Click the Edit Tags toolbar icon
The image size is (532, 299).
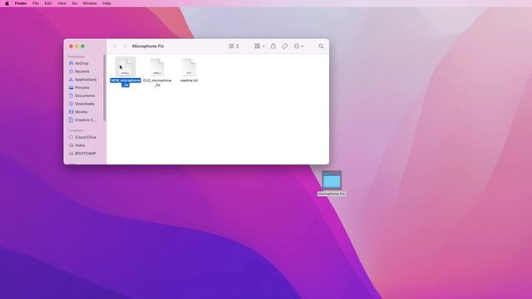tap(284, 47)
